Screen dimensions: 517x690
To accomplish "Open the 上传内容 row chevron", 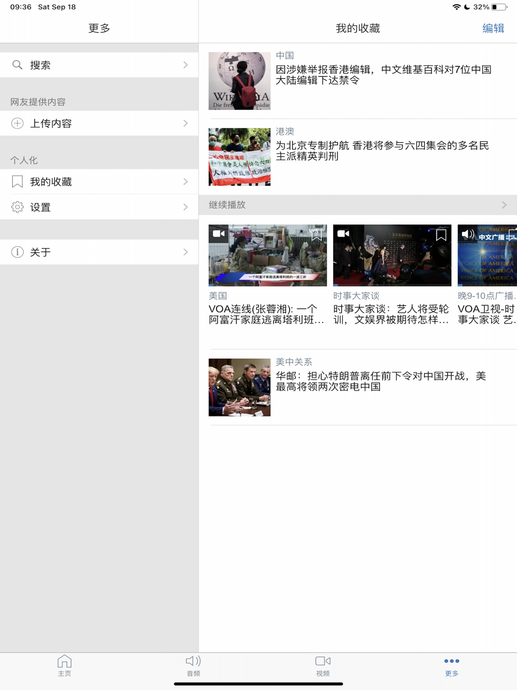I will pyautogui.click(x=186, y=123).
